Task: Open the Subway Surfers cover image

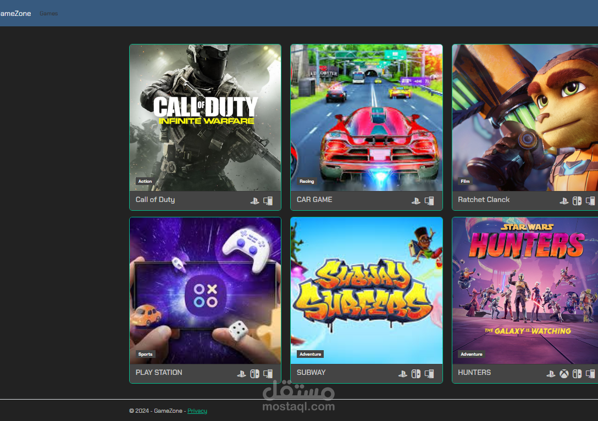Action: pyautogui.click(x=367, y=291)
